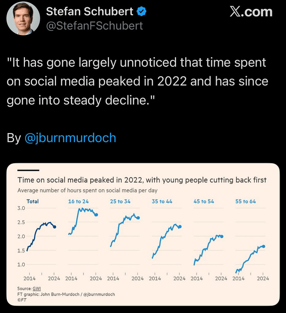The width and height of the screenshot is (286, 313).
Task: Open the Stefan Schubert display name
Action: [x=89, y=12]
